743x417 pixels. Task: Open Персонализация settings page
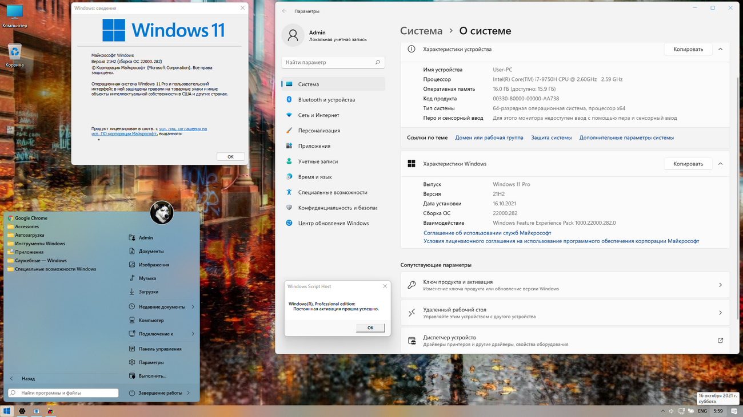coord(333,130)
